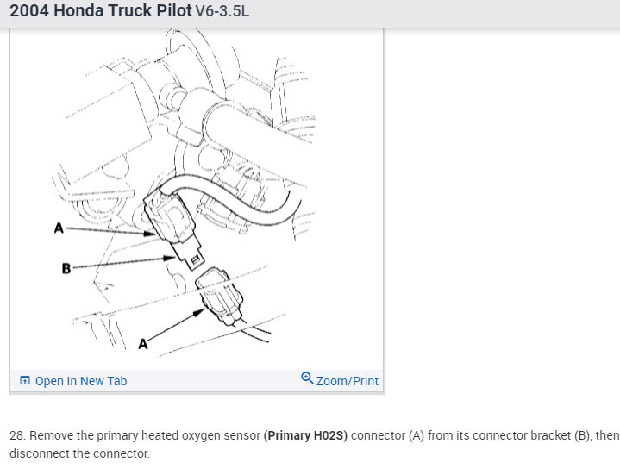
Task: Click the 'B' callout label in diagram
Action: pos(66,267)
